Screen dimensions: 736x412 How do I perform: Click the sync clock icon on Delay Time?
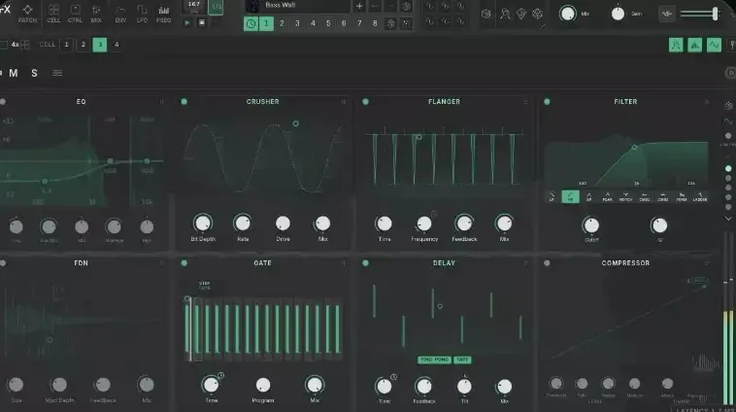click(394, 377)
